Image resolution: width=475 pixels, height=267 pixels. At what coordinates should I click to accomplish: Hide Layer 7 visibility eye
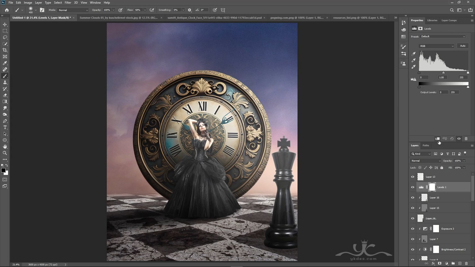pyautogui.click(x=413, y=239)
